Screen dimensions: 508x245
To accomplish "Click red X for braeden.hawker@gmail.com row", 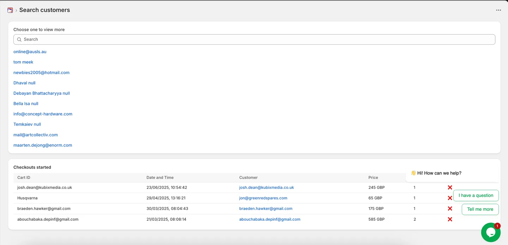I will pos(450,209).
